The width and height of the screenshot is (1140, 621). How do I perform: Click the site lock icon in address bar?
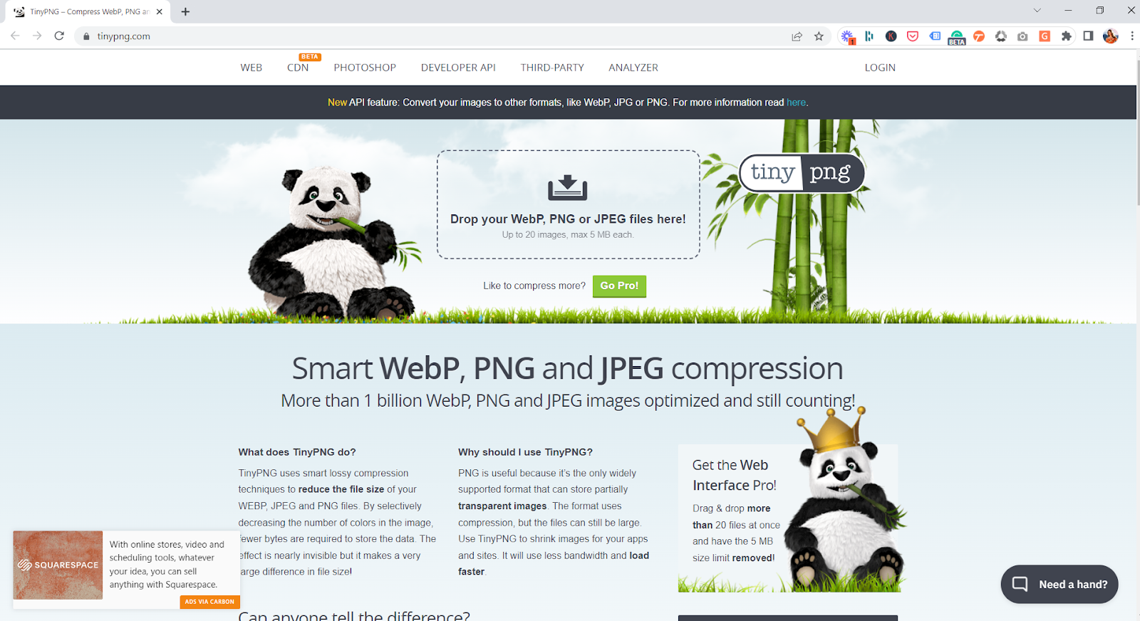(x=86, y=36)
